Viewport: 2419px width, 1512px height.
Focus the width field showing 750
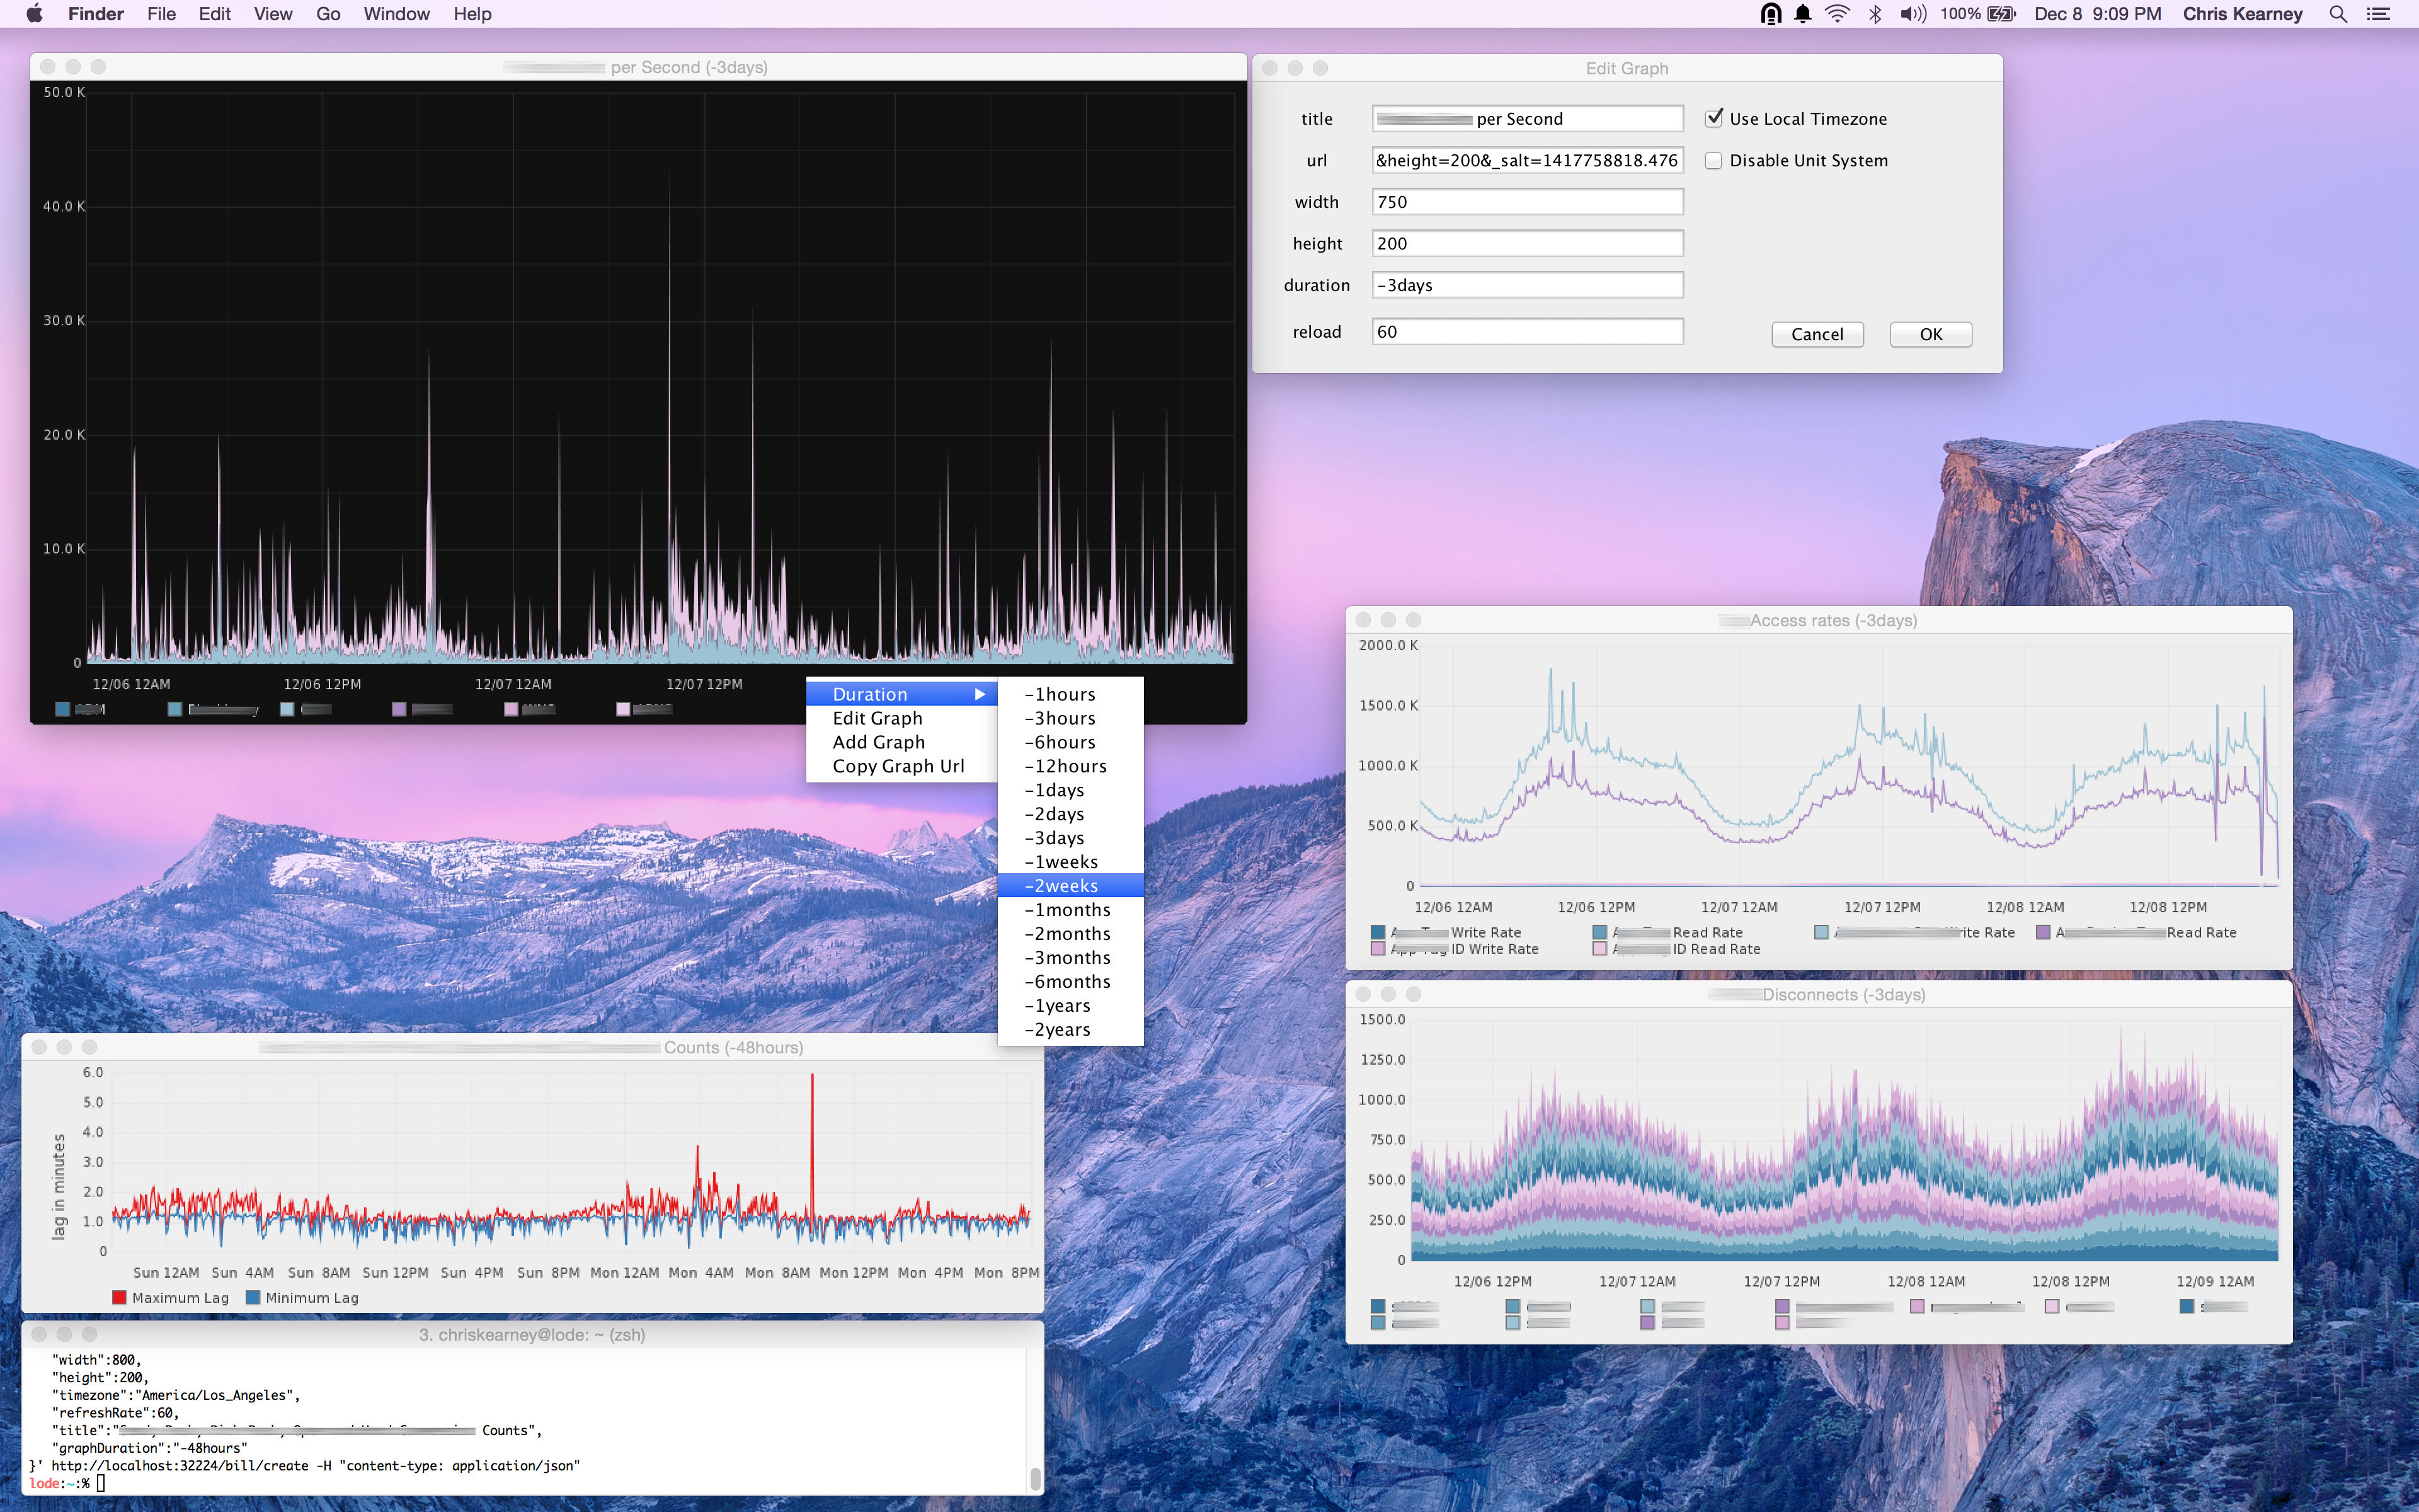(x=1528, y=202)
